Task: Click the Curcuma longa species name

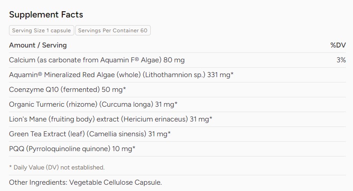Action: pyautogui.click(x=126, y=104)
